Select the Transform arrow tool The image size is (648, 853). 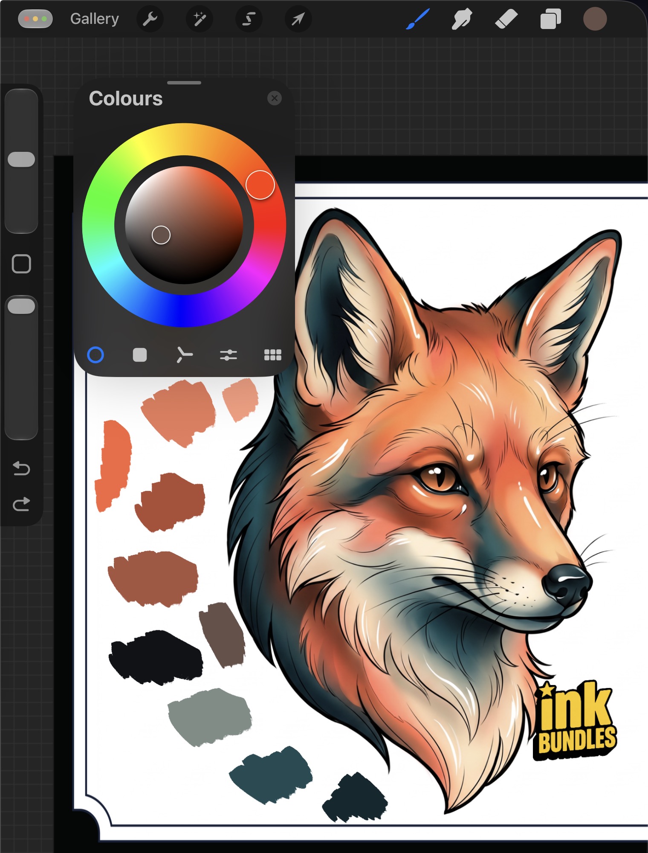click(x=298, y=19)
